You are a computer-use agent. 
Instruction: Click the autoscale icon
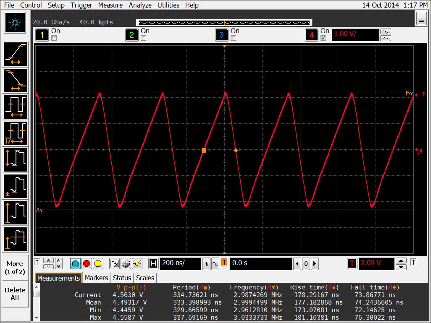(114, 264)
